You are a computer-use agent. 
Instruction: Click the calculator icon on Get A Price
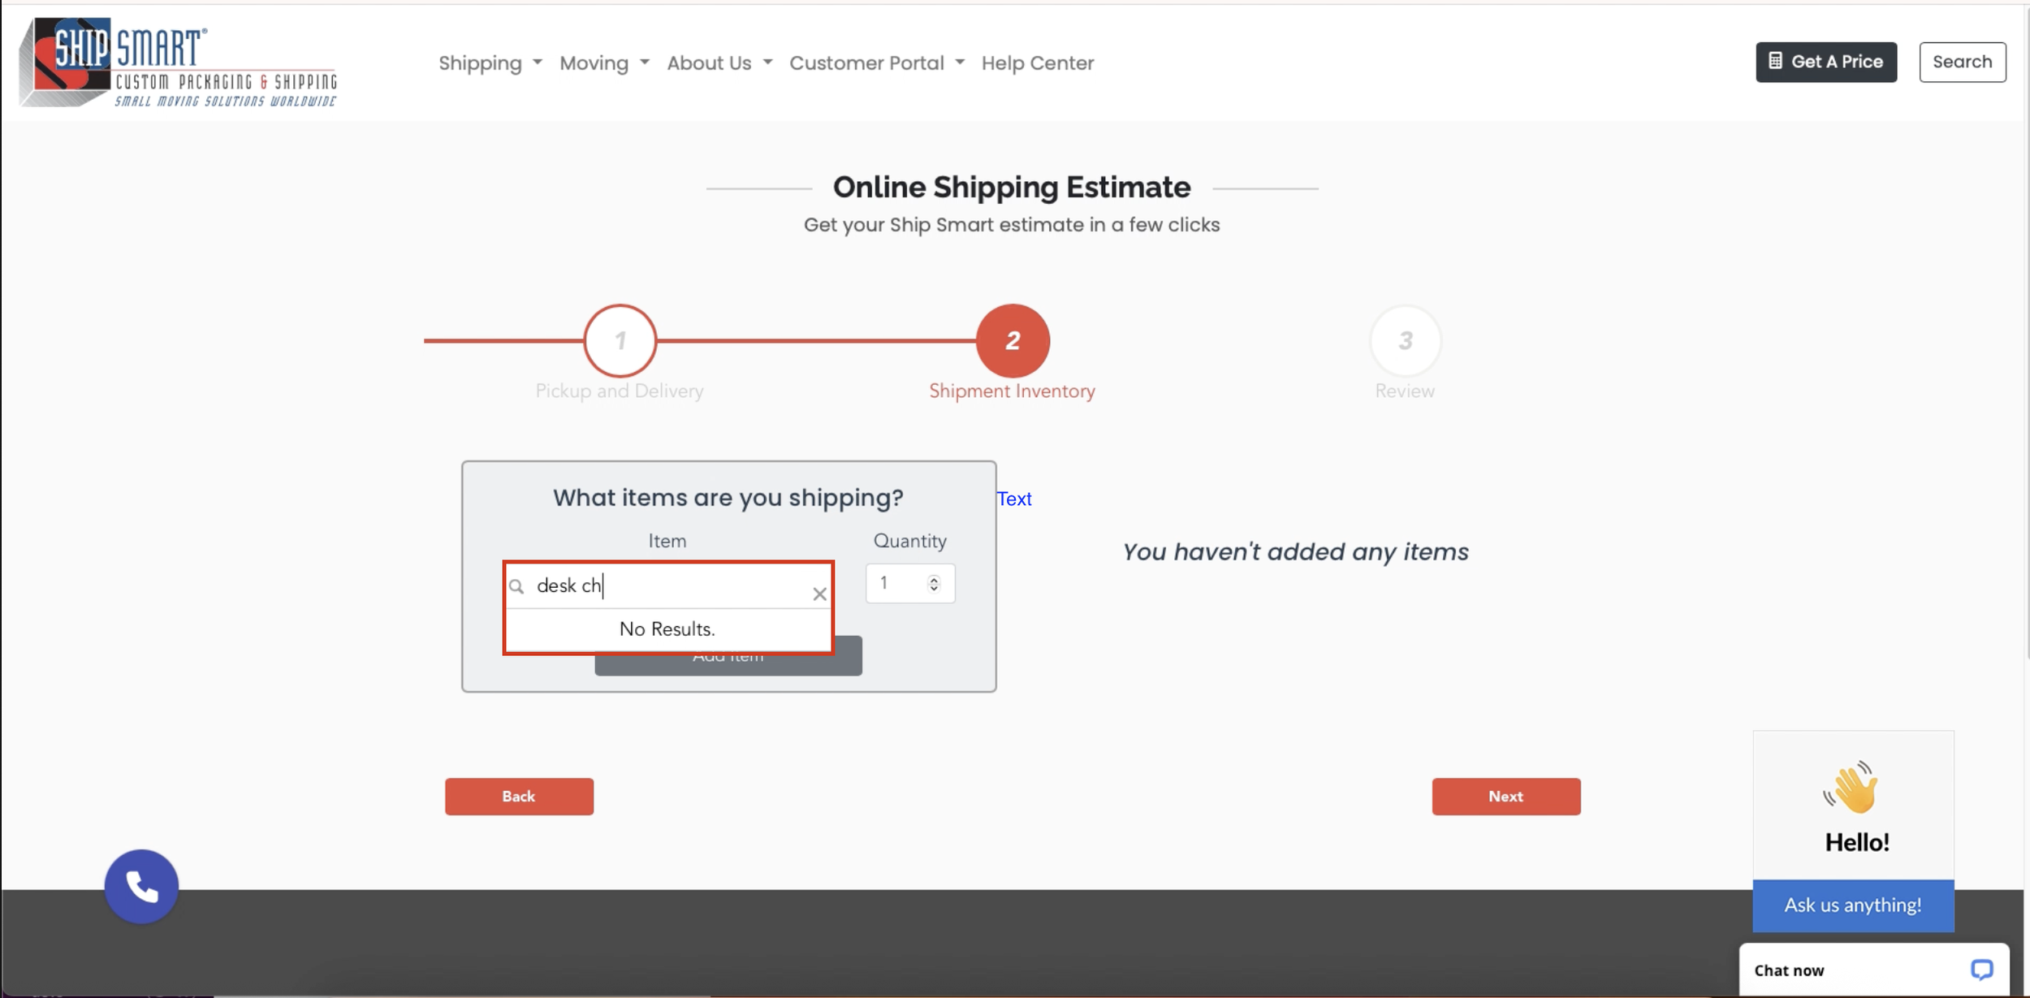click(x=1774, y=61)
